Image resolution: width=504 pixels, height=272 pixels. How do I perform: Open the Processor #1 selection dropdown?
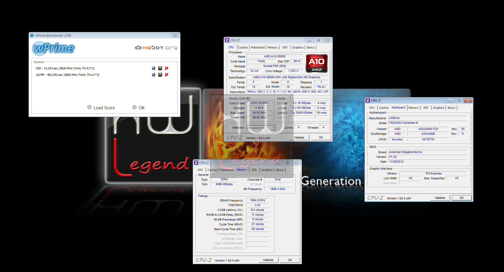261,128
